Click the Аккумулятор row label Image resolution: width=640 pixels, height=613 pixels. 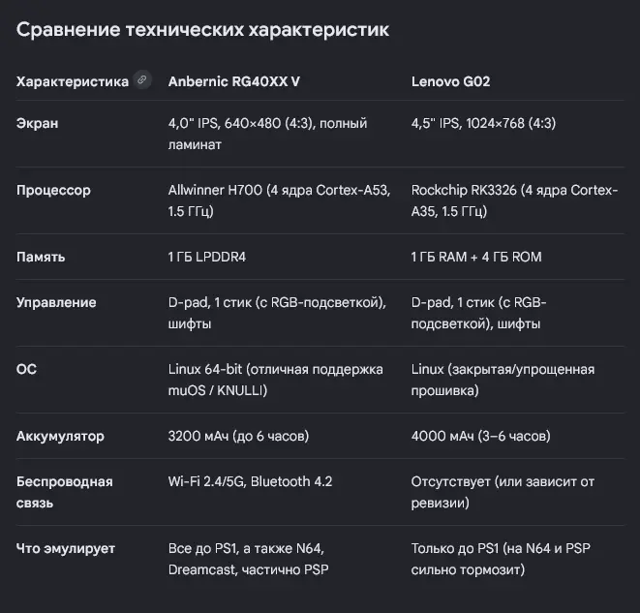60,437
